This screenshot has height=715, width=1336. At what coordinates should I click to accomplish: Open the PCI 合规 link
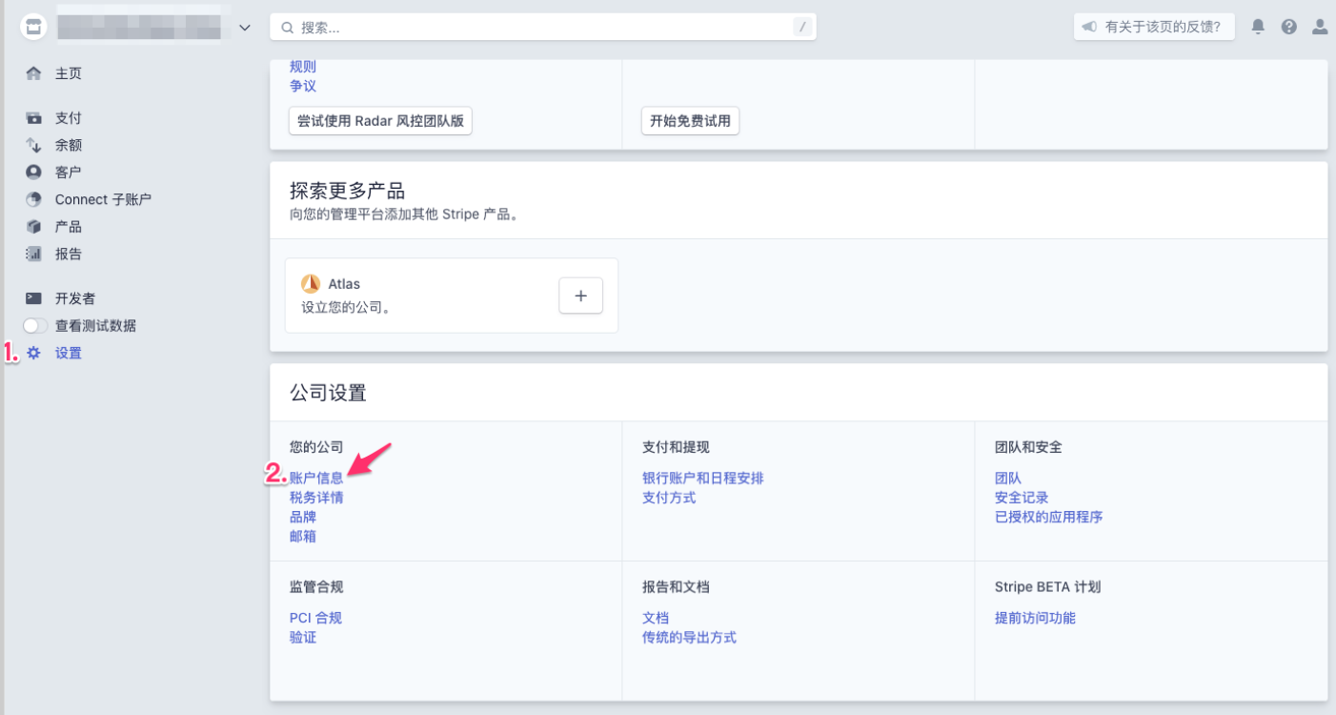pyautogui.click(x=315, y=618)
